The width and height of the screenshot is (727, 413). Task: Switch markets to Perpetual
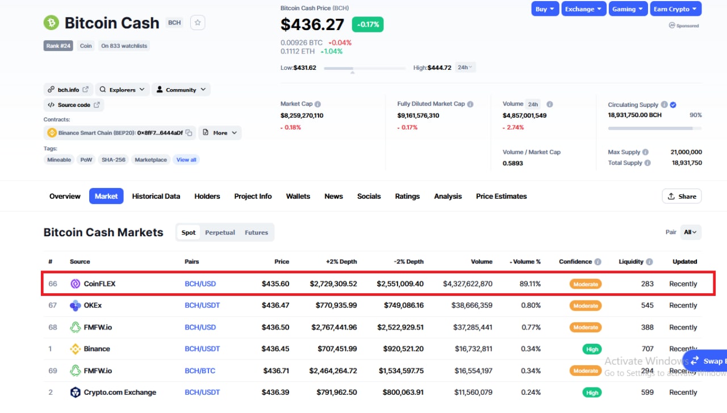[x=220, y=232]
